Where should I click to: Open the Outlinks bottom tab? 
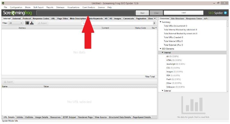[29, 117]
